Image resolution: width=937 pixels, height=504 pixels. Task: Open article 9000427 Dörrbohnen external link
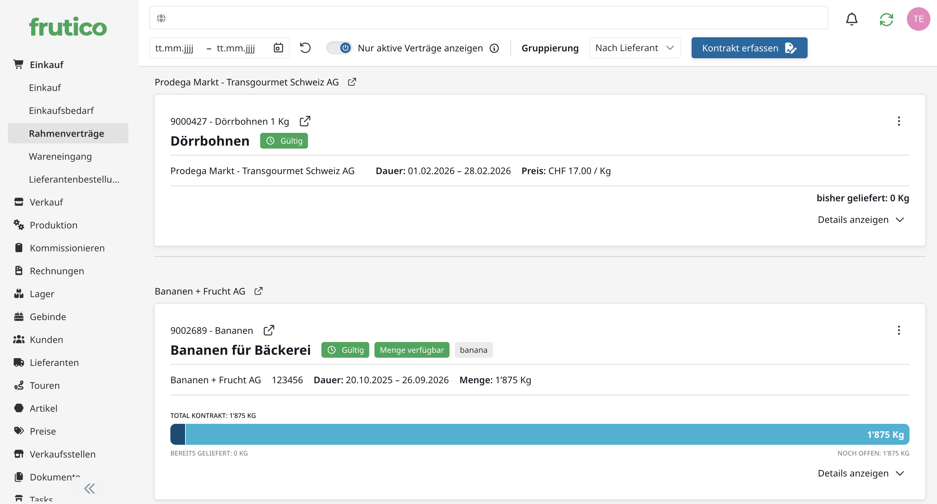(x=305, y=121)
